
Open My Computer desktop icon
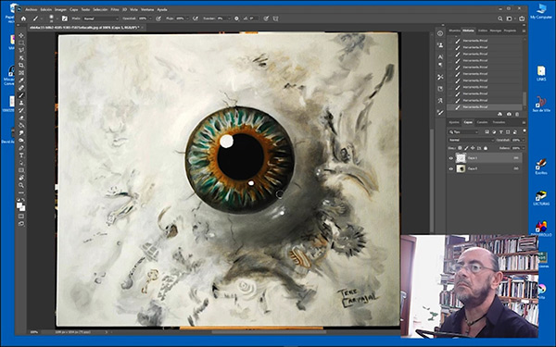[541, 11]
